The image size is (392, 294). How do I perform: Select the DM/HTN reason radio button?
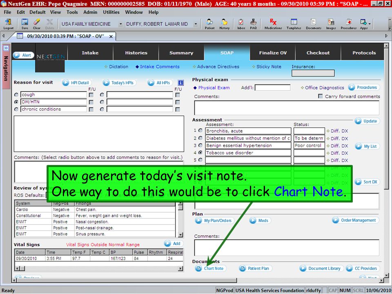pyautogui.click(x=16, y=102)
